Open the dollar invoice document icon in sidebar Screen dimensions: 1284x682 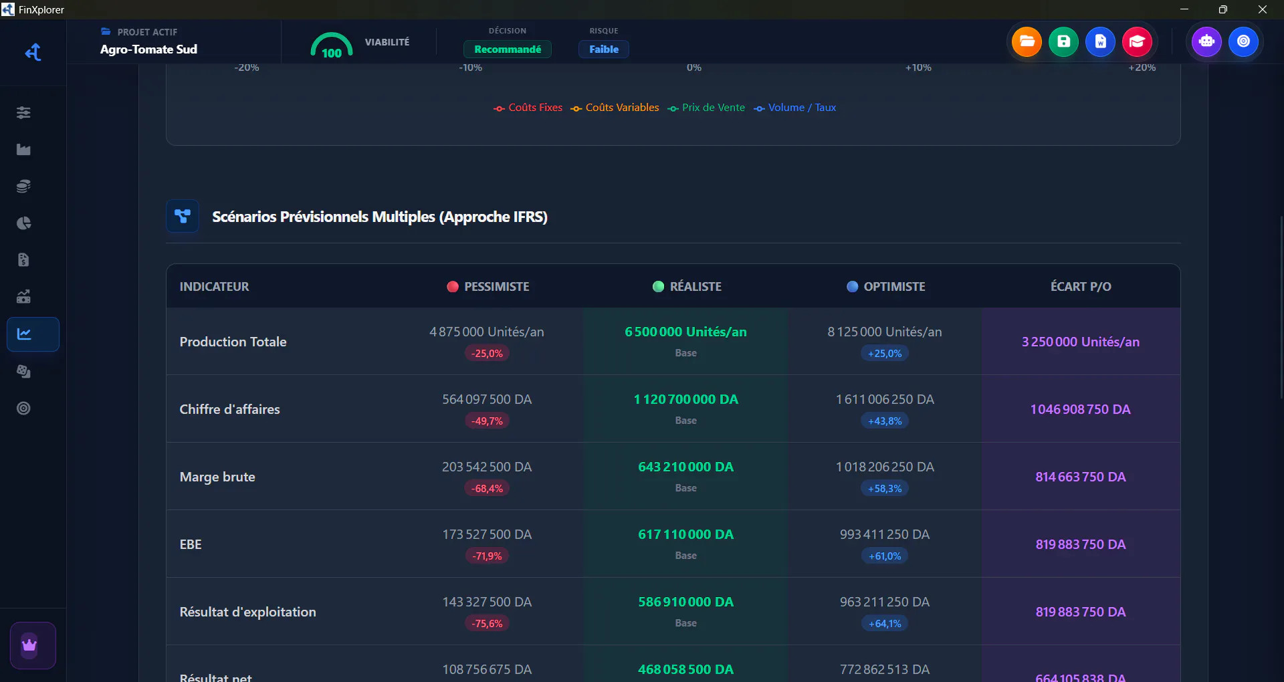coord(23,260)
